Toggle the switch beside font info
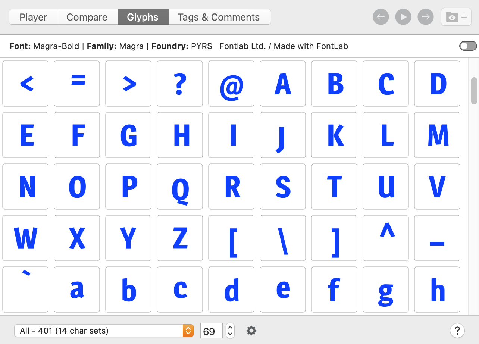 [x=468, y=46]
